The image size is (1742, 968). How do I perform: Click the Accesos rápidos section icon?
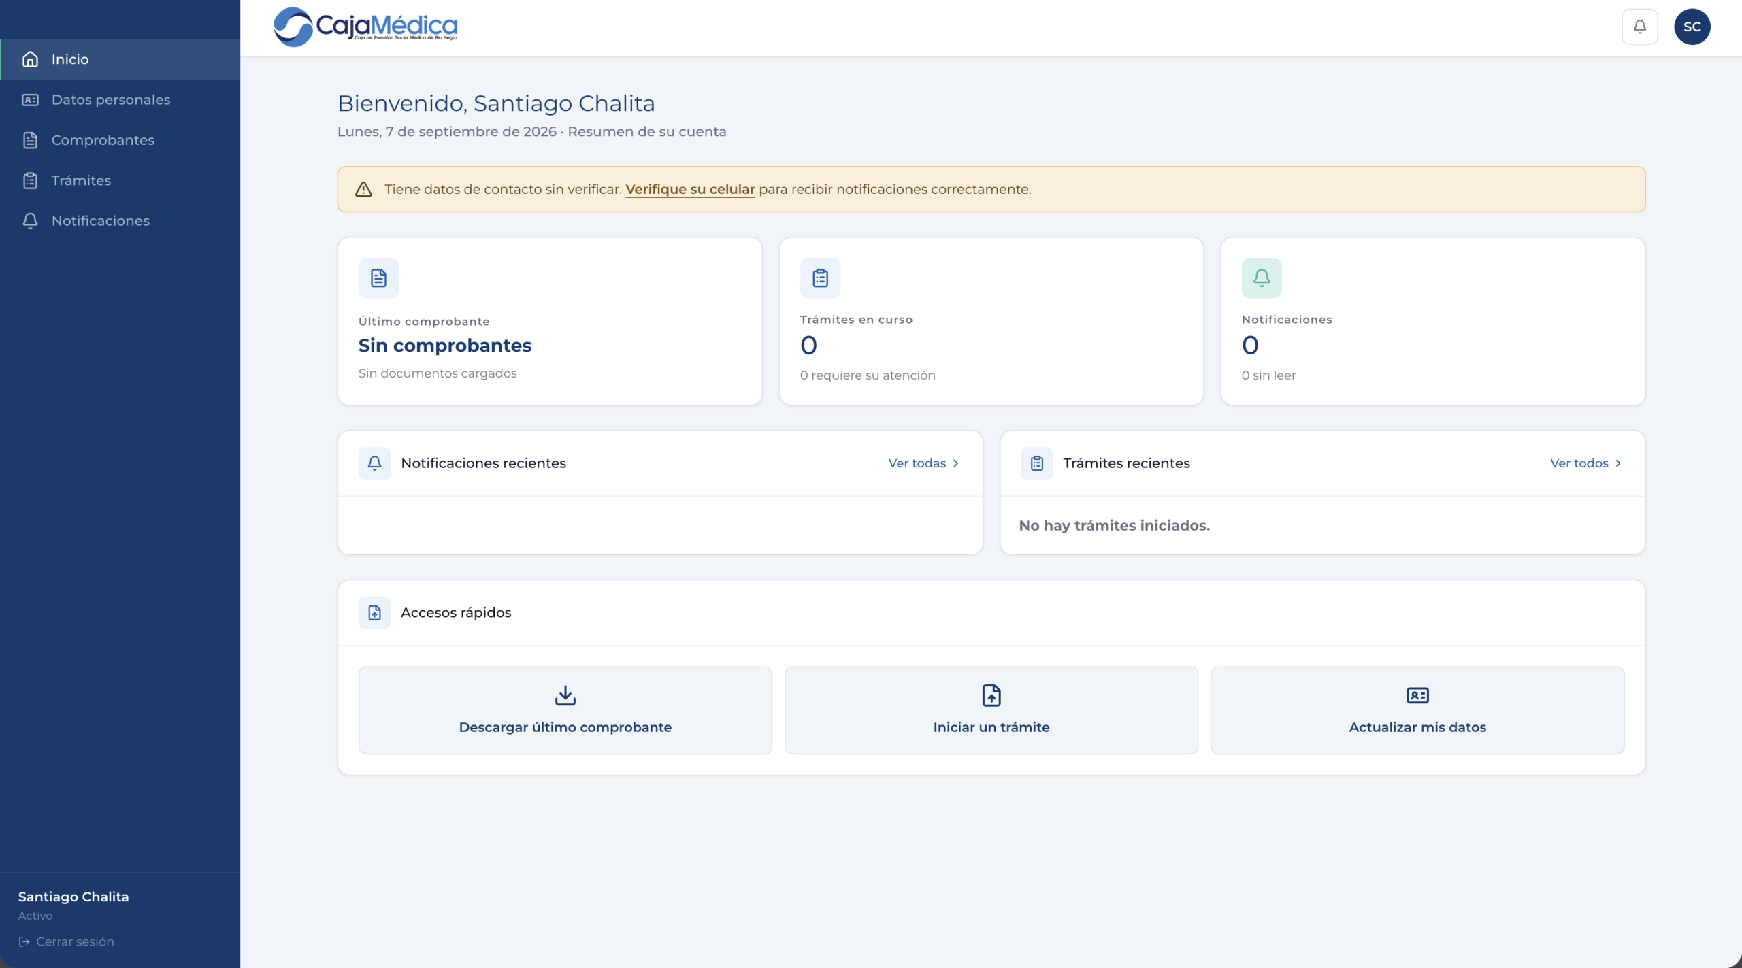point(374,612)
